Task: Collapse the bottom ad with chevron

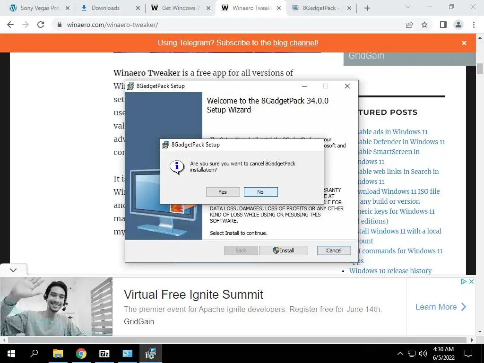Action: click(13, 270)
